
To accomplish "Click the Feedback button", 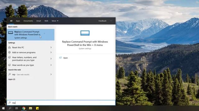I will click(102, 21).
